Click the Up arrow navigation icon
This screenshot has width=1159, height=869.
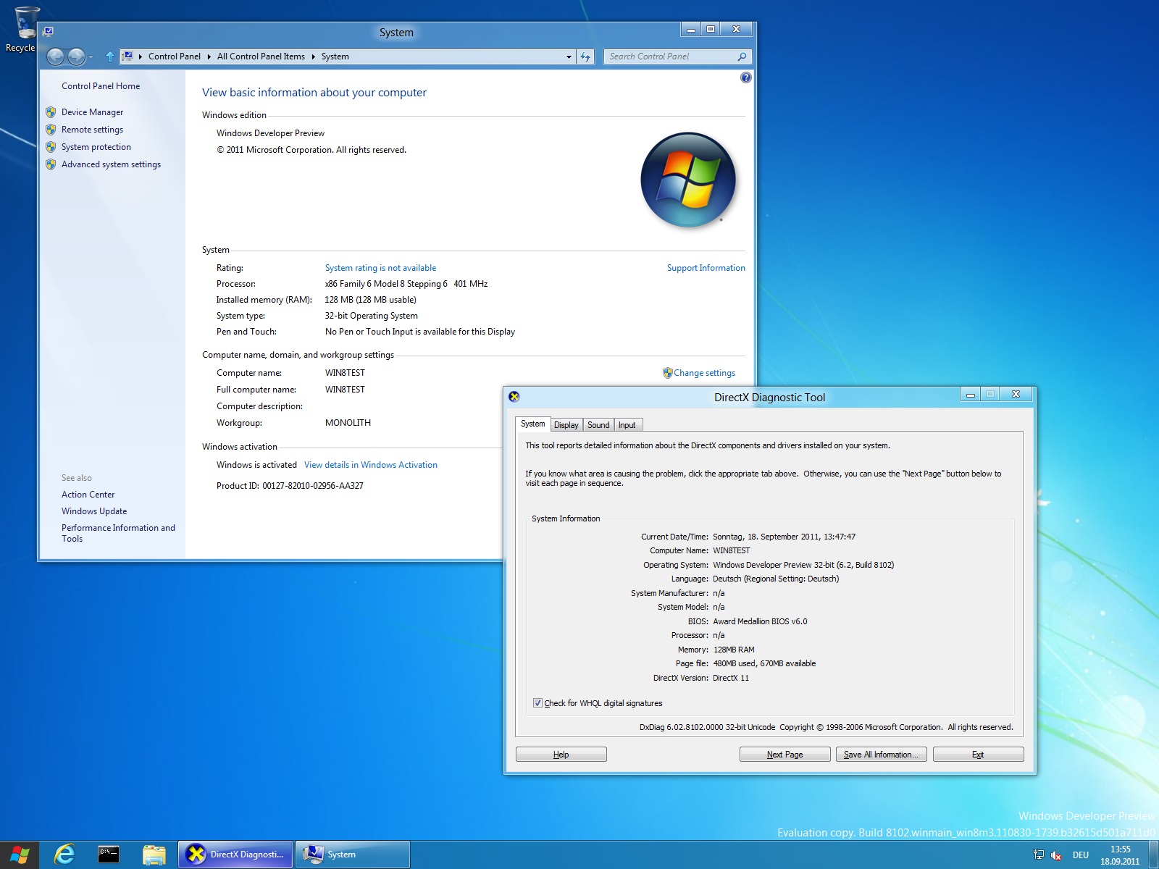(x=110, y=56)
